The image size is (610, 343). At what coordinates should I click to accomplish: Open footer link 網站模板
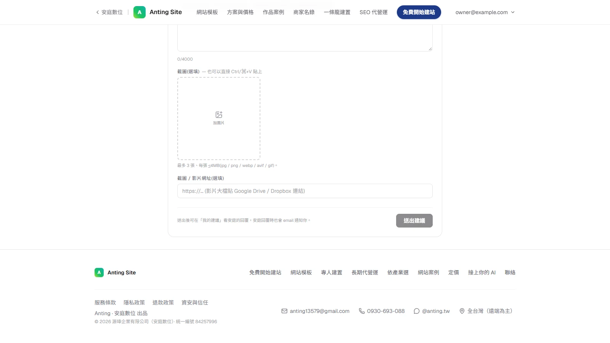click(x=301, y=272)
